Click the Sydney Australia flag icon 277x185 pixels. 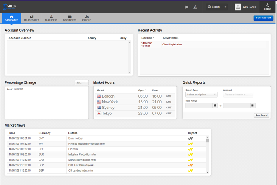(99, 108)
